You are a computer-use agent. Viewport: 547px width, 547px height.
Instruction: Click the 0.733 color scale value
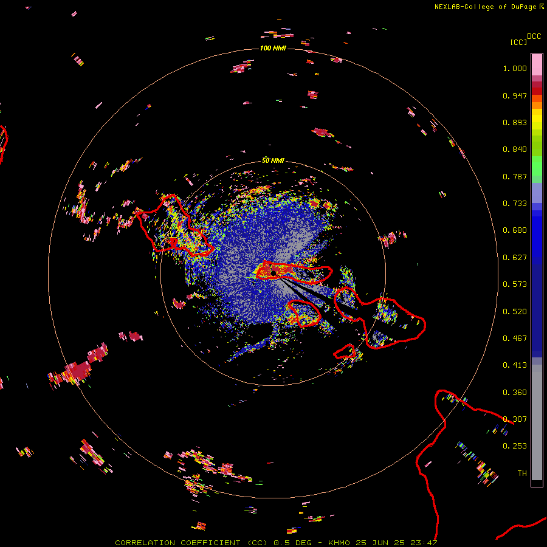(x=515, y=204)
